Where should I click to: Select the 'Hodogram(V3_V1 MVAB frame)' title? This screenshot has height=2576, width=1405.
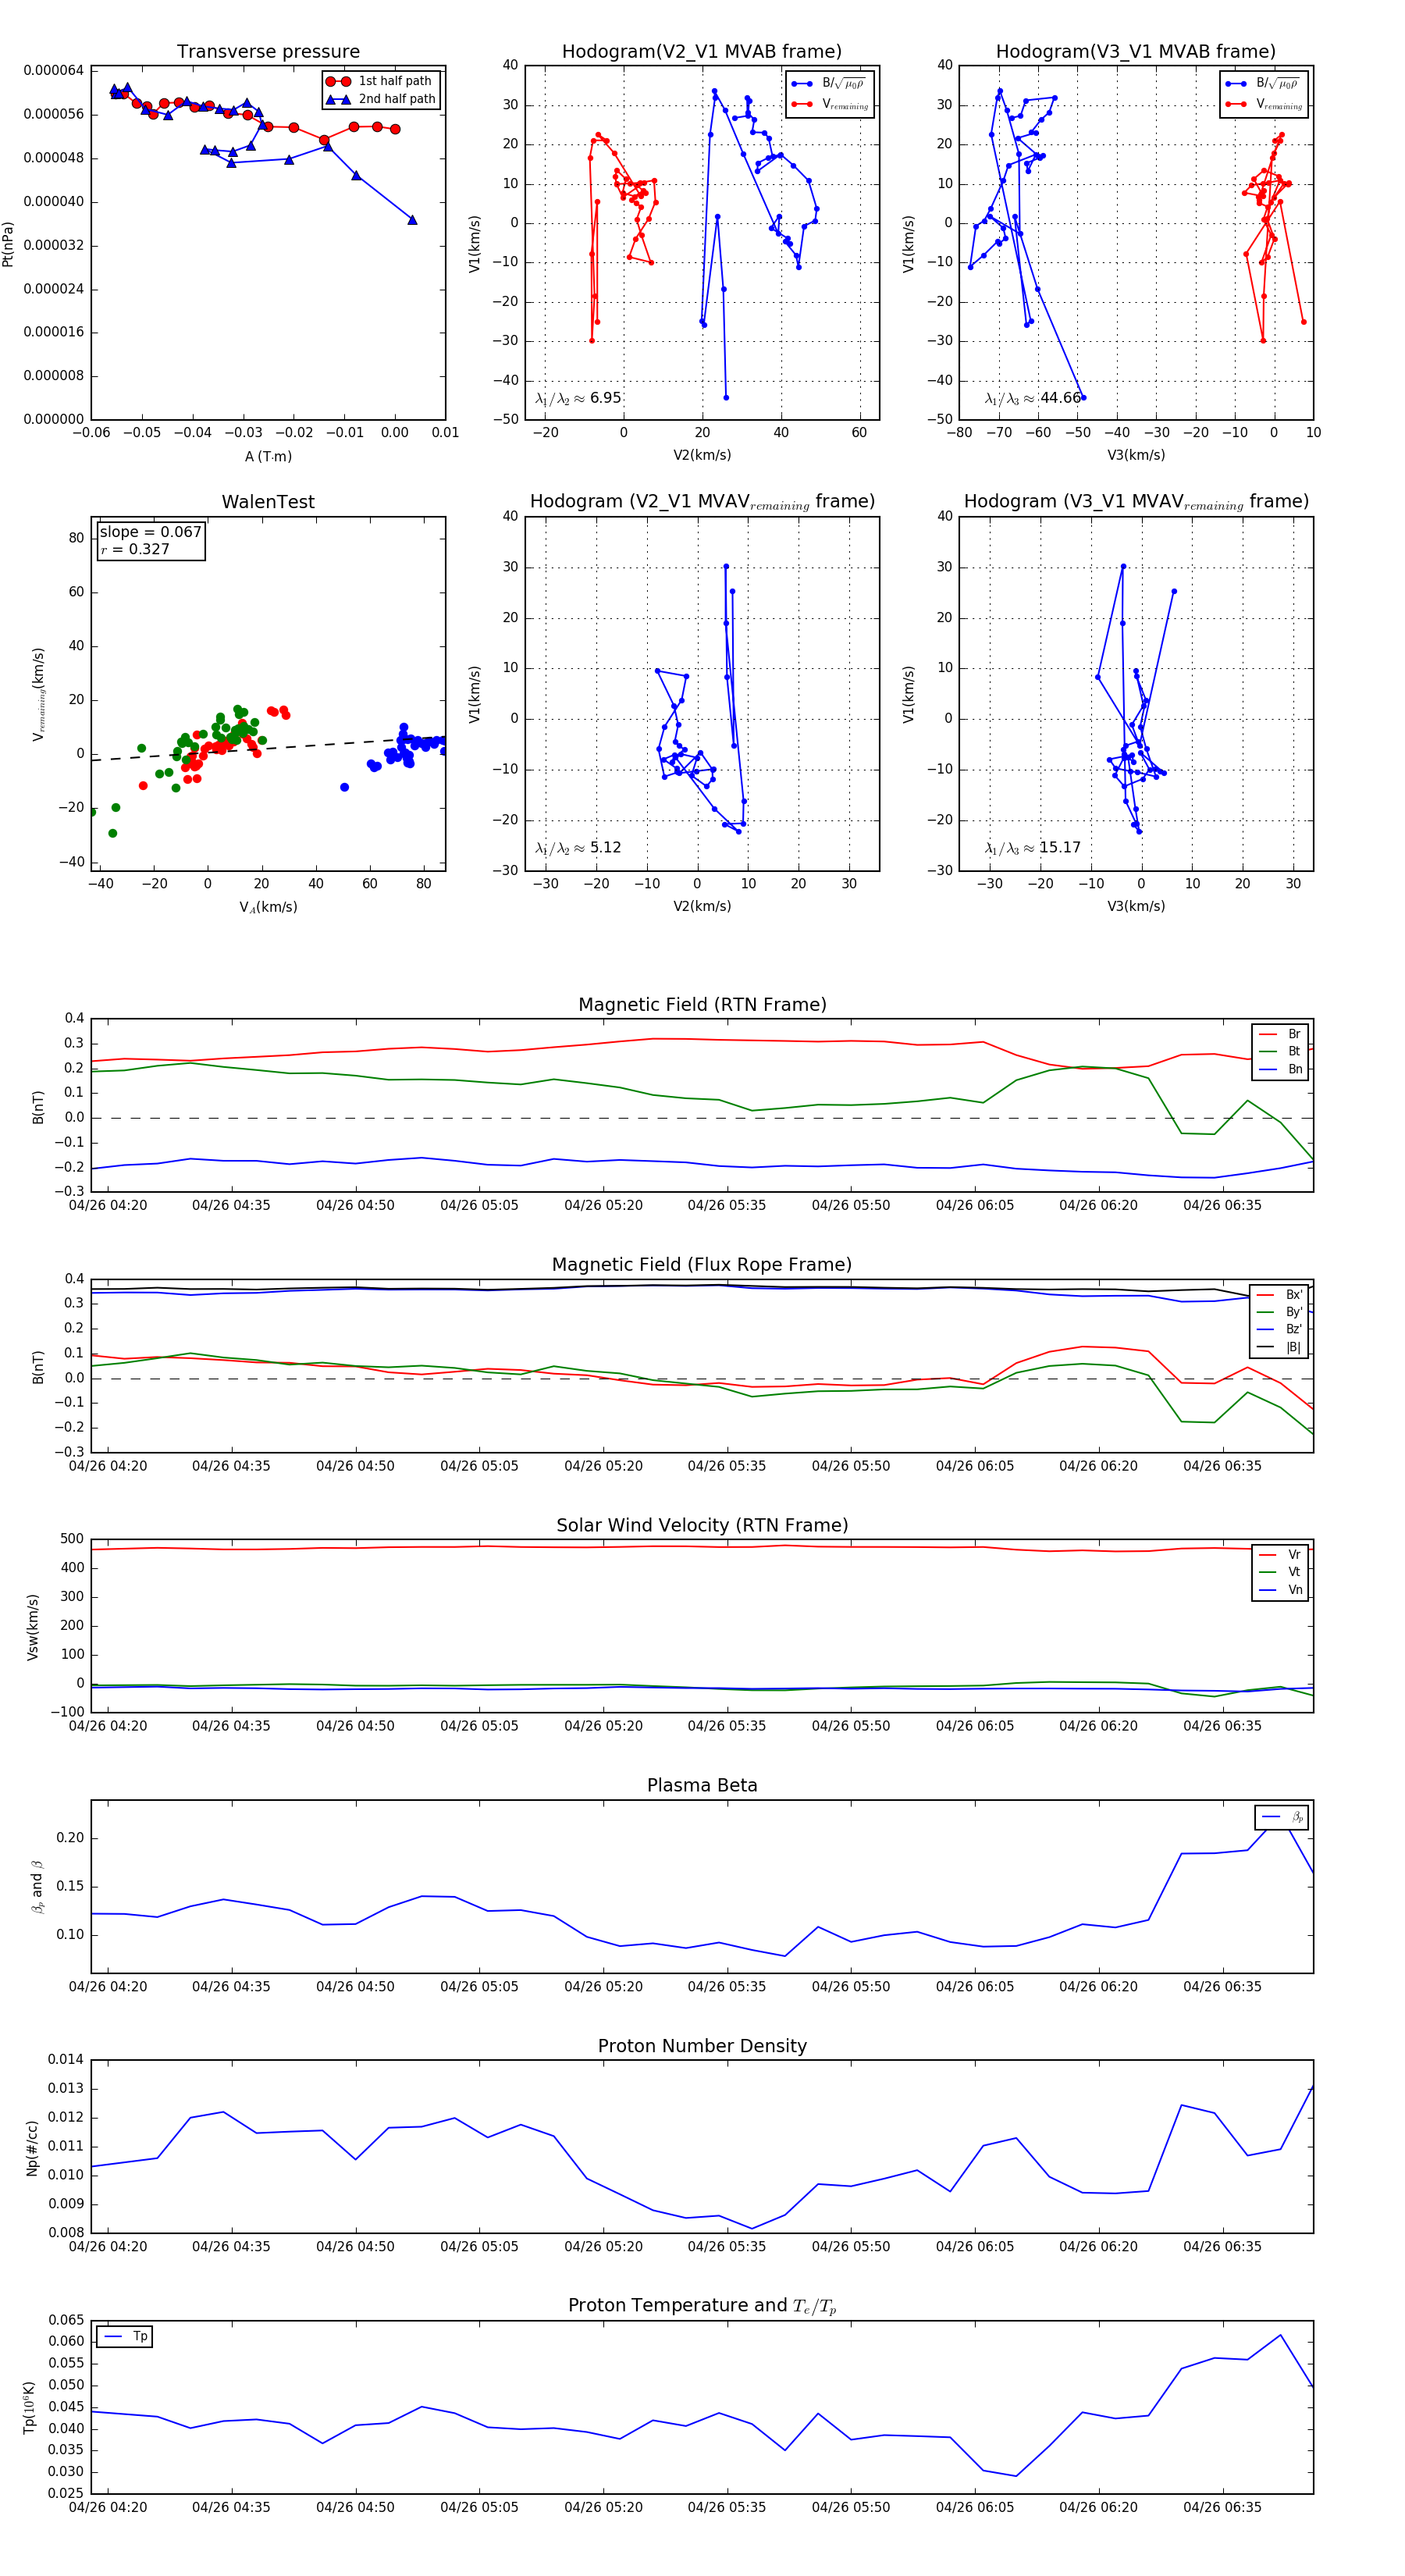coord(1136,52)
